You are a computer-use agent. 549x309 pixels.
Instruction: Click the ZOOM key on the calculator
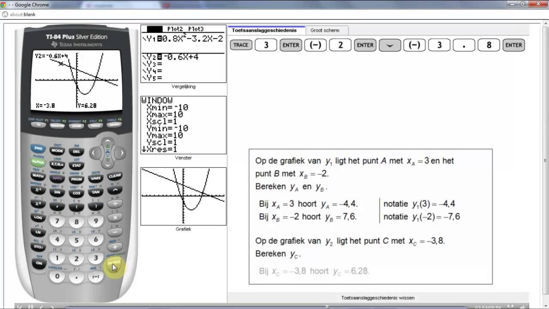coord(76,126)
